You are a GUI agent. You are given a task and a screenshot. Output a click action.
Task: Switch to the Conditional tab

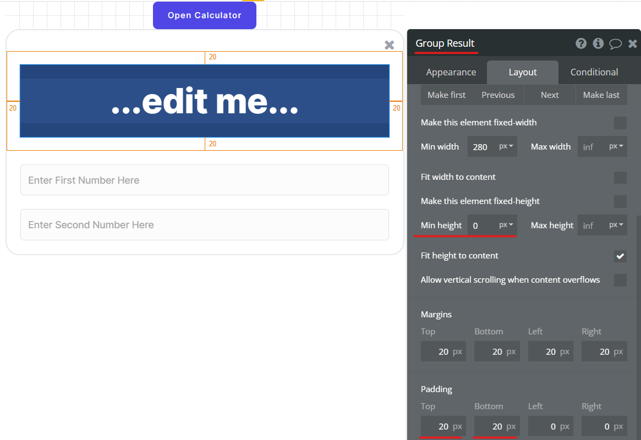pyautogui.click(x=594, y=72)
